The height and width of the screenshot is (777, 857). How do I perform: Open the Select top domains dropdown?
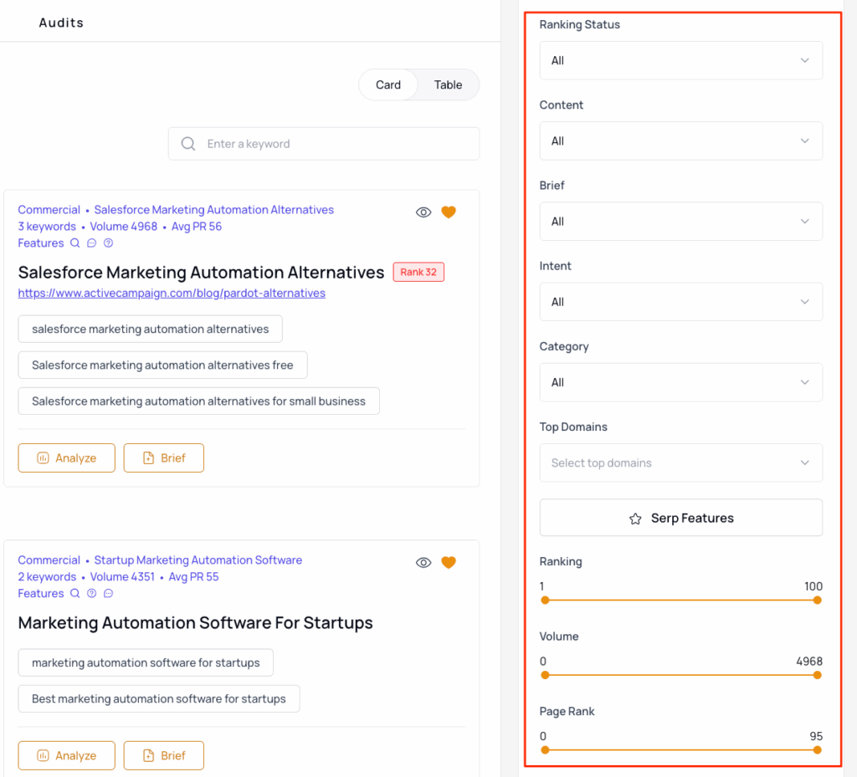pyautogui.click(x=680, y=463)
